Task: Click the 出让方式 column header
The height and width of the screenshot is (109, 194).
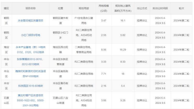Action: (142, 8)
